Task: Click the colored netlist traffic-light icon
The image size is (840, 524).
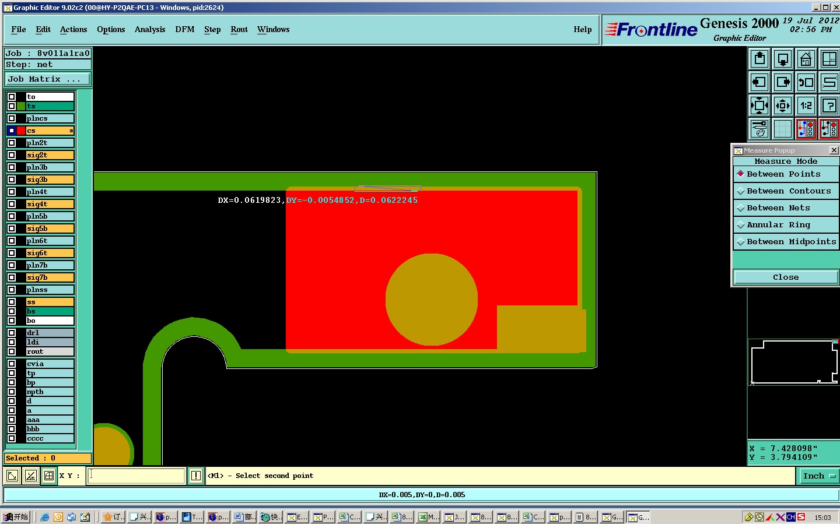Action: [x=806, y=129]
